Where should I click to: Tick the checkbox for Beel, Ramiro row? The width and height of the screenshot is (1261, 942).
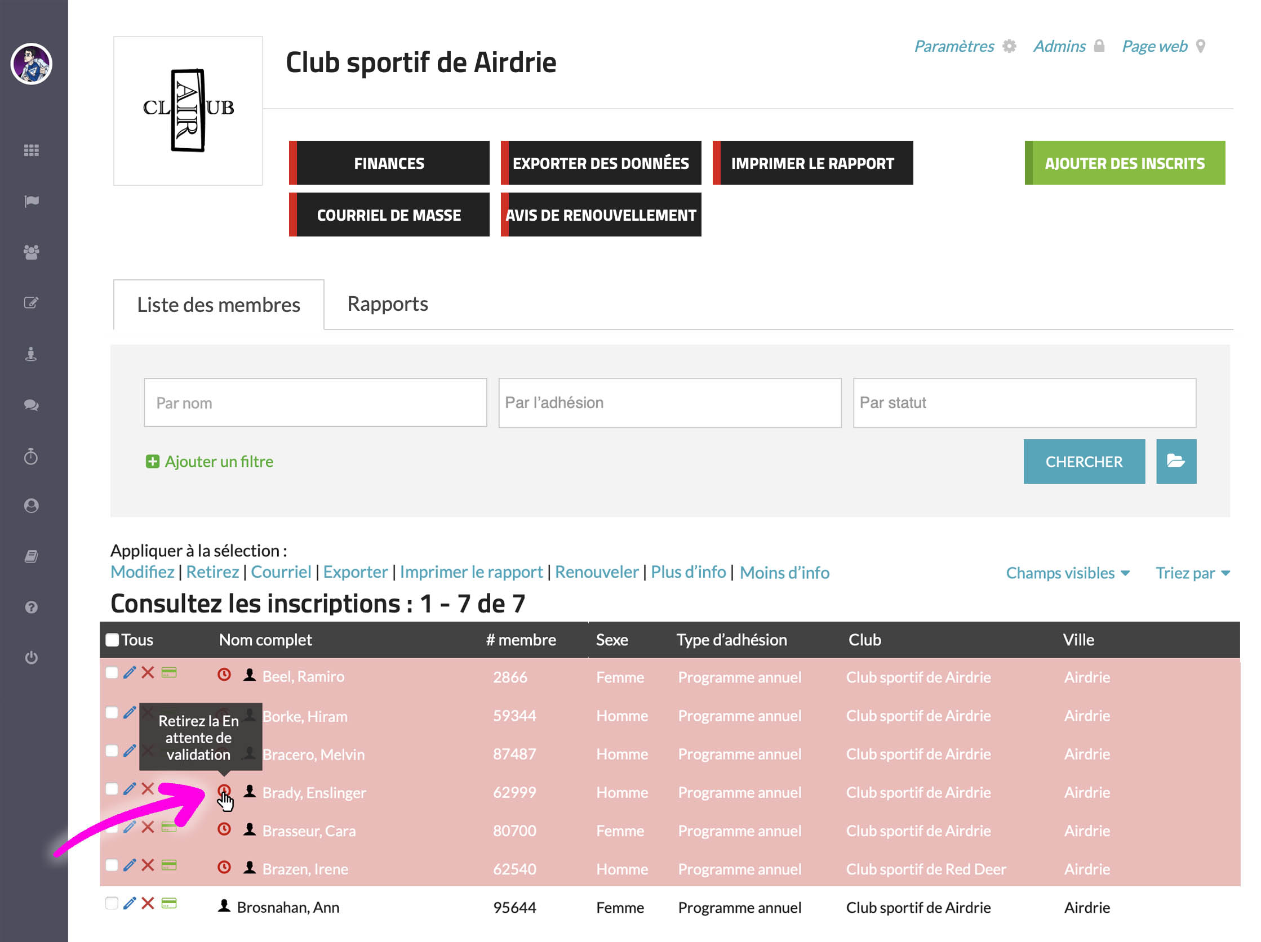point(112,673)
